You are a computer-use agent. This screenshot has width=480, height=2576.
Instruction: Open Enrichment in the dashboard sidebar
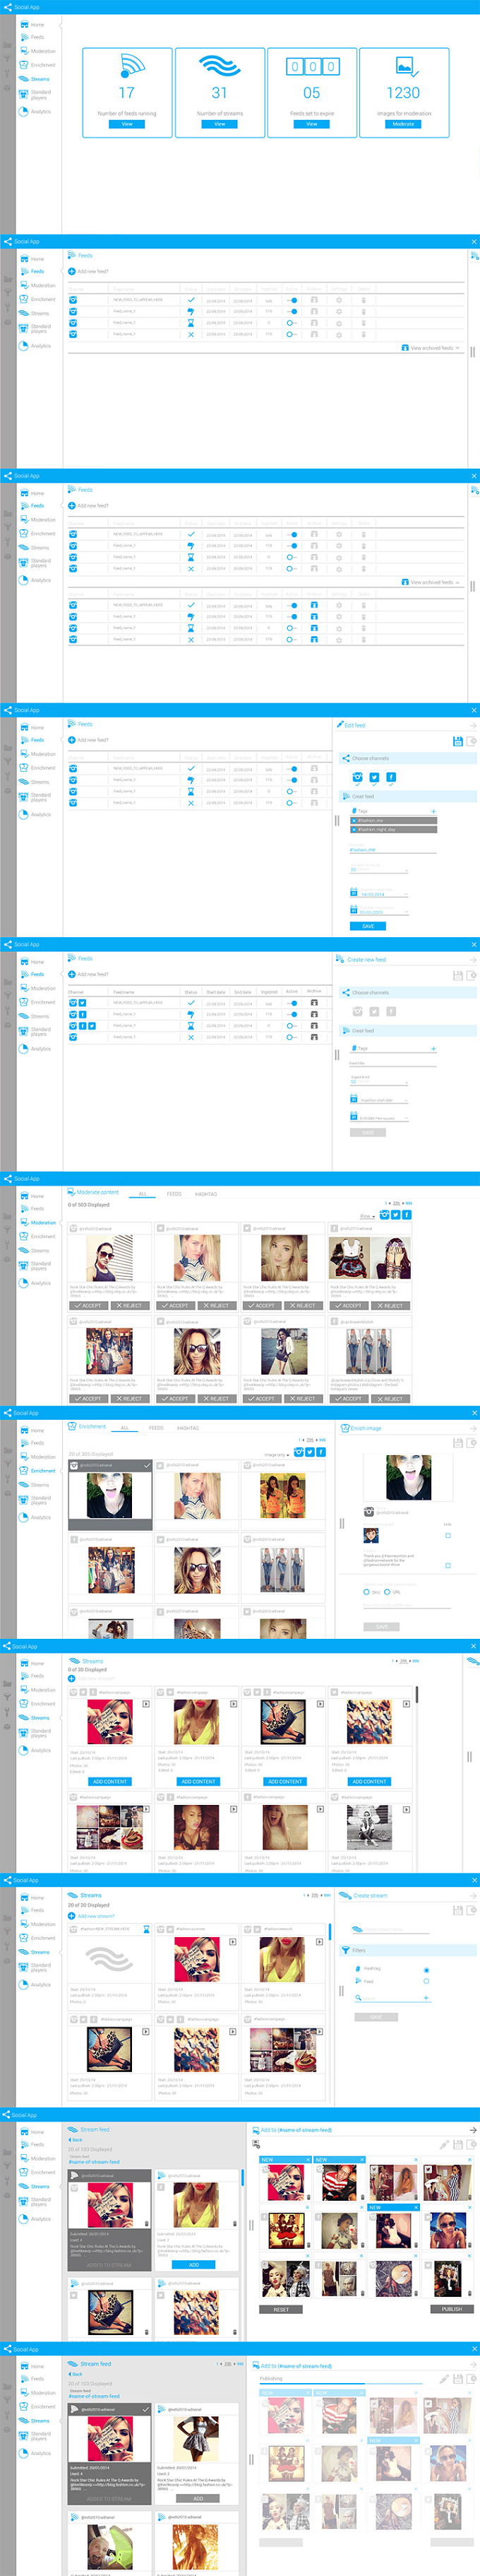[x=43, y=65]
